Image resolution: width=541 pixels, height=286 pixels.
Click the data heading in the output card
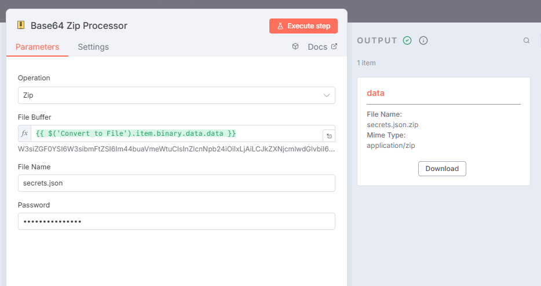(x=375, y=93)
